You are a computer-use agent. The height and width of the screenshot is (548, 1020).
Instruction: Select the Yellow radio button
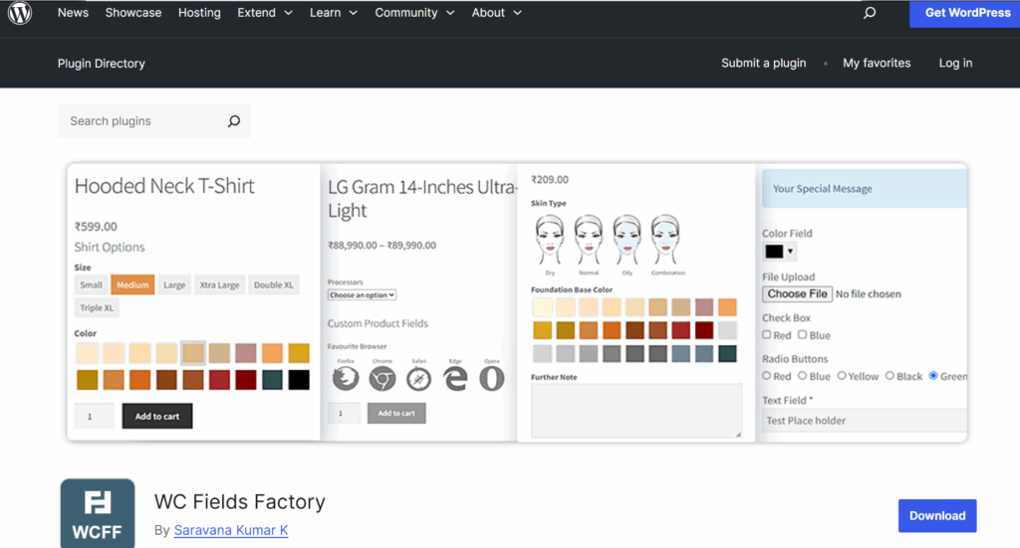(x=842, y=376)
